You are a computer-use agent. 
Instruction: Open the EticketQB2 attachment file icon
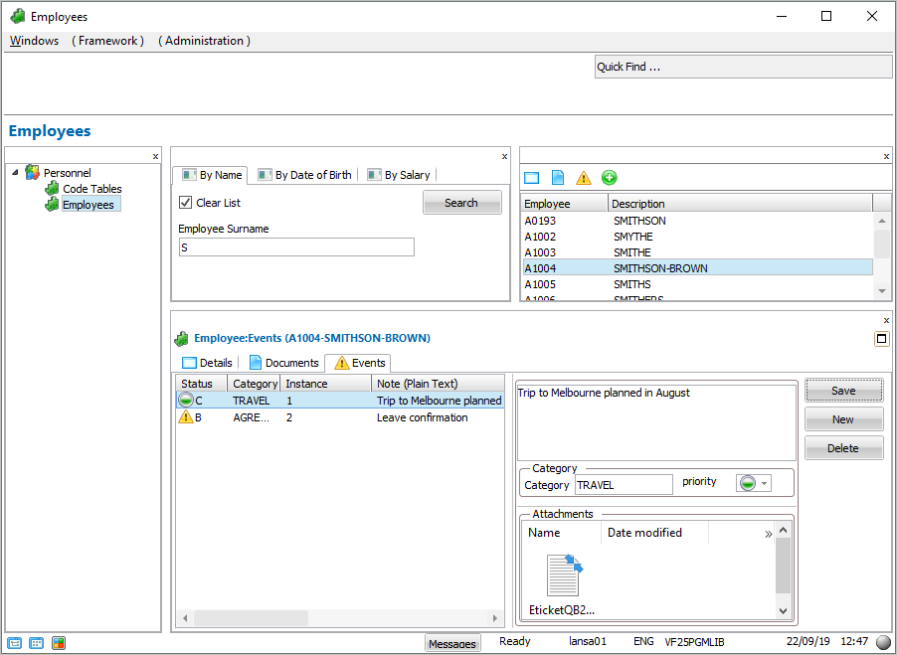pos(564,576)
